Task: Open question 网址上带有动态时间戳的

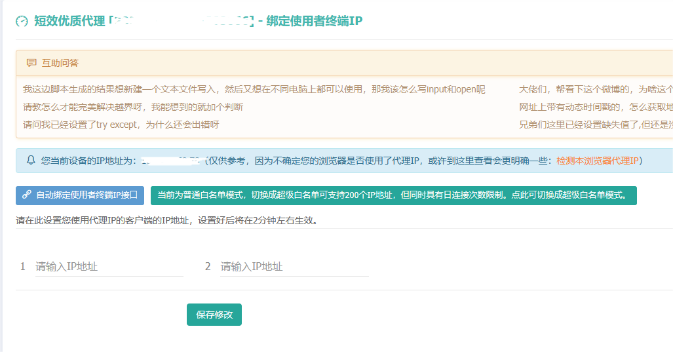Action: tap(596, 107)
